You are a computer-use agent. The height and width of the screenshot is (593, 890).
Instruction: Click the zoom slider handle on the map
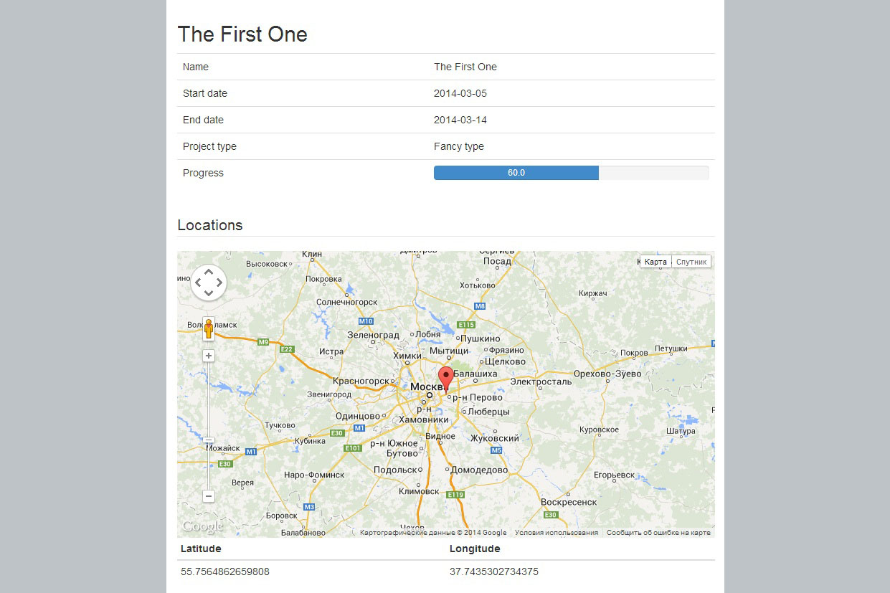click(209, 440)
